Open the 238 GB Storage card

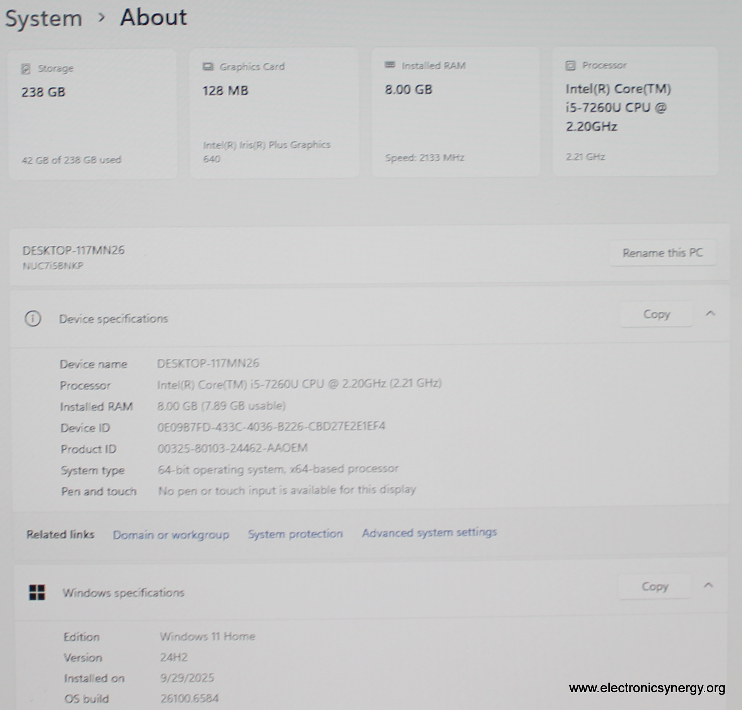93,114
